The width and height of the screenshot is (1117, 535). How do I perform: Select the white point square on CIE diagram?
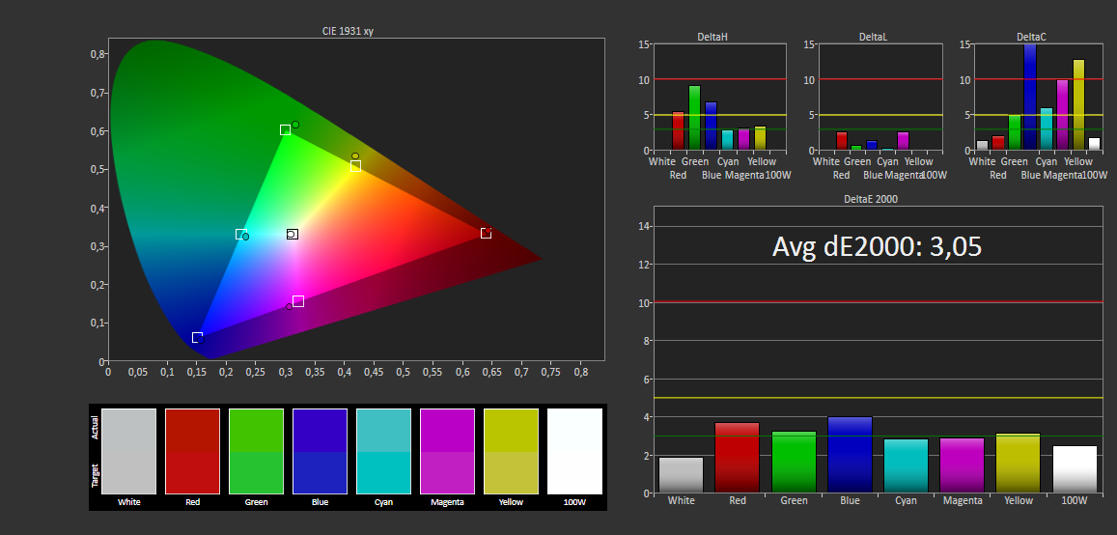[293, 234]
